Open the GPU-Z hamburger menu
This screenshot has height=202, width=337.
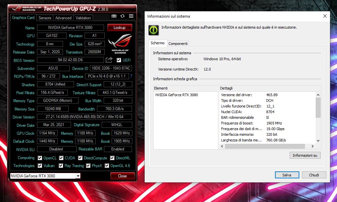(131, 16)
